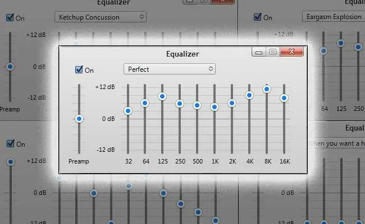365x224 pixels.
Task: Click the 500 Hz band slider knob
Action: pyautogui.click(x=197, y=105)
